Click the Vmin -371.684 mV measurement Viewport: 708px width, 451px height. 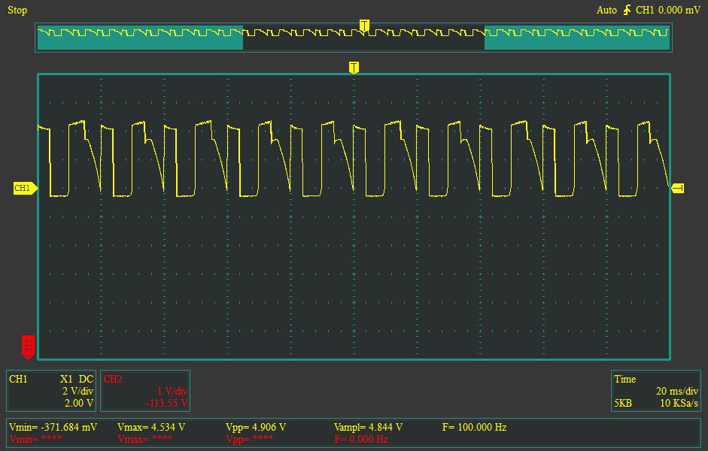53,427
